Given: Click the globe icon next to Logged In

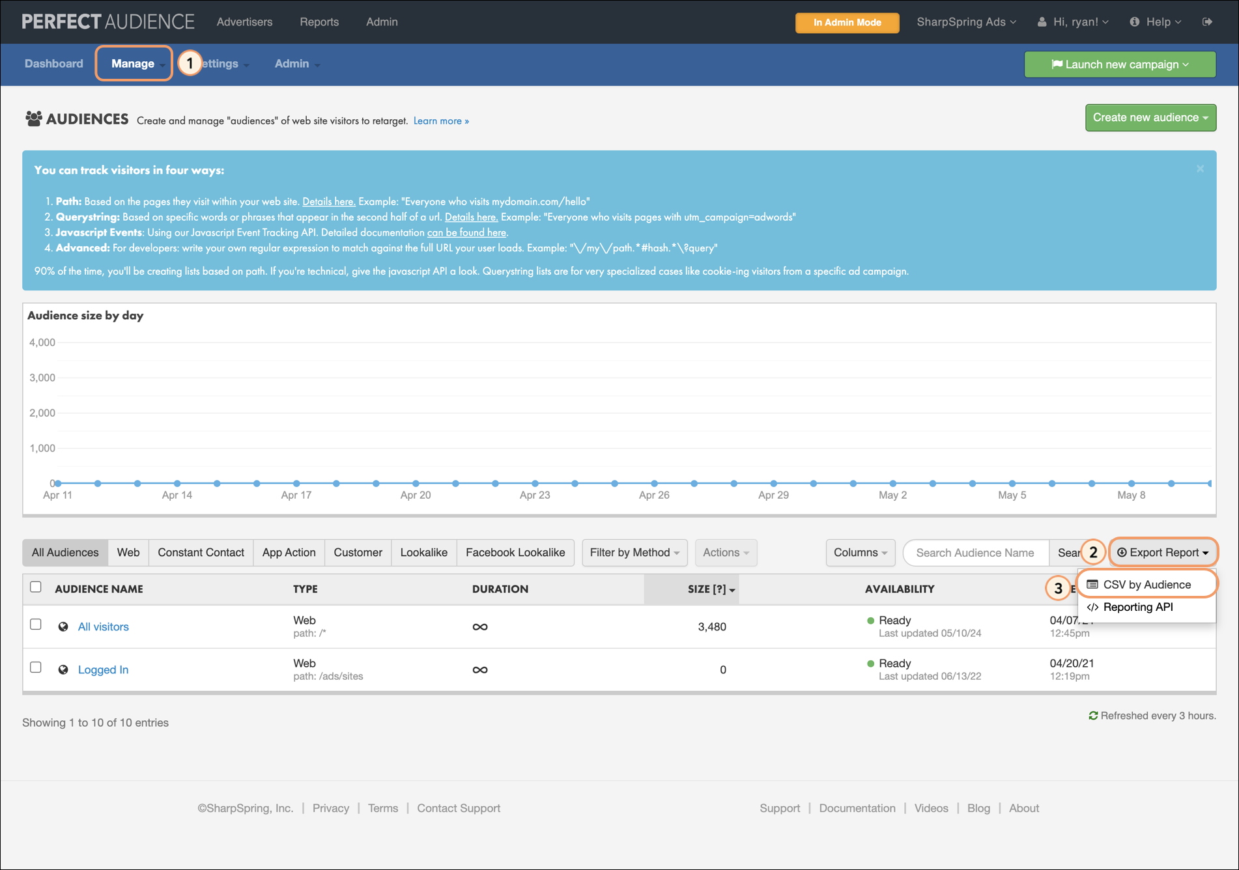Looking at the screenshot, I should click(x=63, y=669).
